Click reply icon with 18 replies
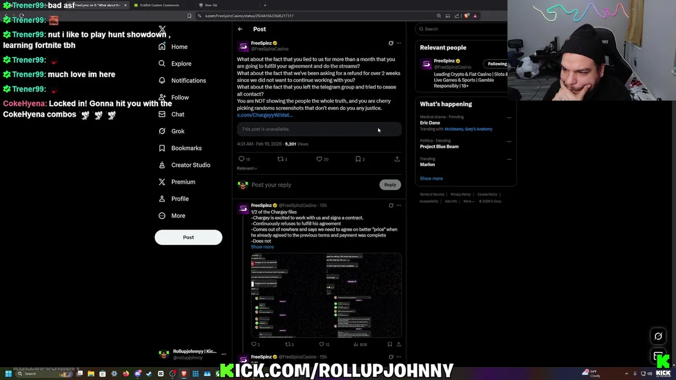Viewport: 676px width, 380px height. [241, 159]
